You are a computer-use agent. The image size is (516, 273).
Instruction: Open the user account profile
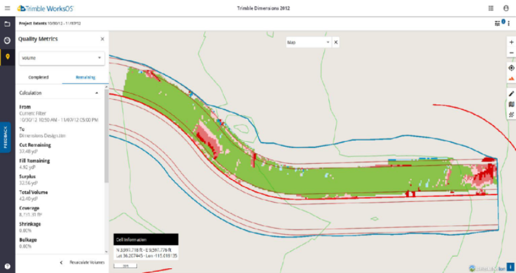click(x=506, y=8)
